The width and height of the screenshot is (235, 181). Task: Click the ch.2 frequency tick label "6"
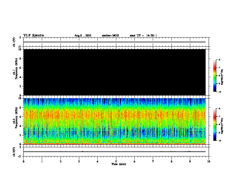[20, 117]
